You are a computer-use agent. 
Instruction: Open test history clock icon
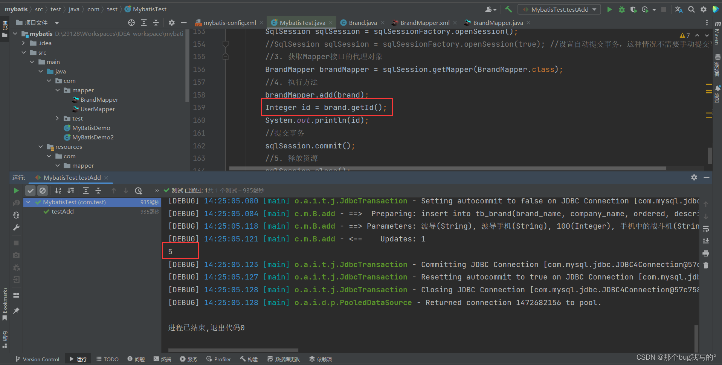click(x=139, y=191)
